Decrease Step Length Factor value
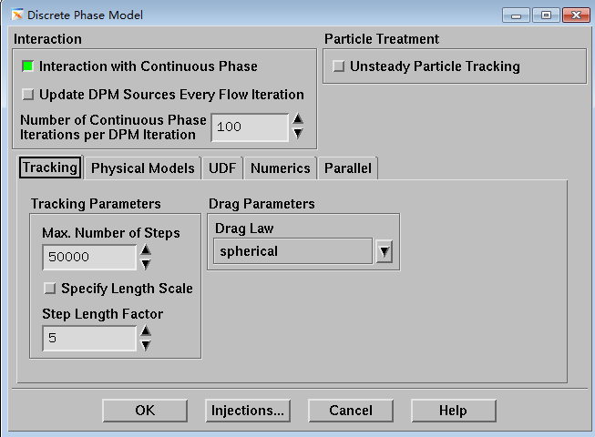 pyautogui.click(x=145, y=345)
